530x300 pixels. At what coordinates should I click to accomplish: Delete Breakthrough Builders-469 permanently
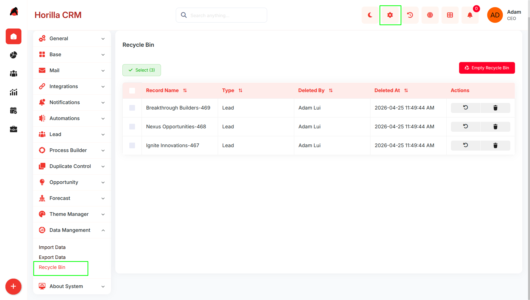pyautogui.click(x=495, y=108)
